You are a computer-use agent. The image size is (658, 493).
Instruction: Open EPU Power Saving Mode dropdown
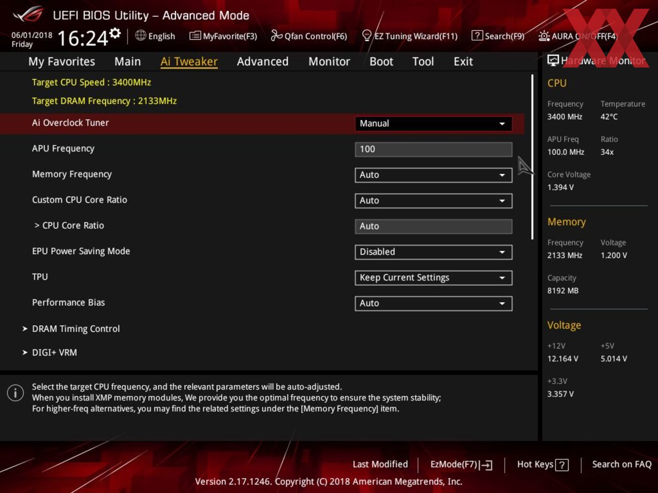(434, 251)
